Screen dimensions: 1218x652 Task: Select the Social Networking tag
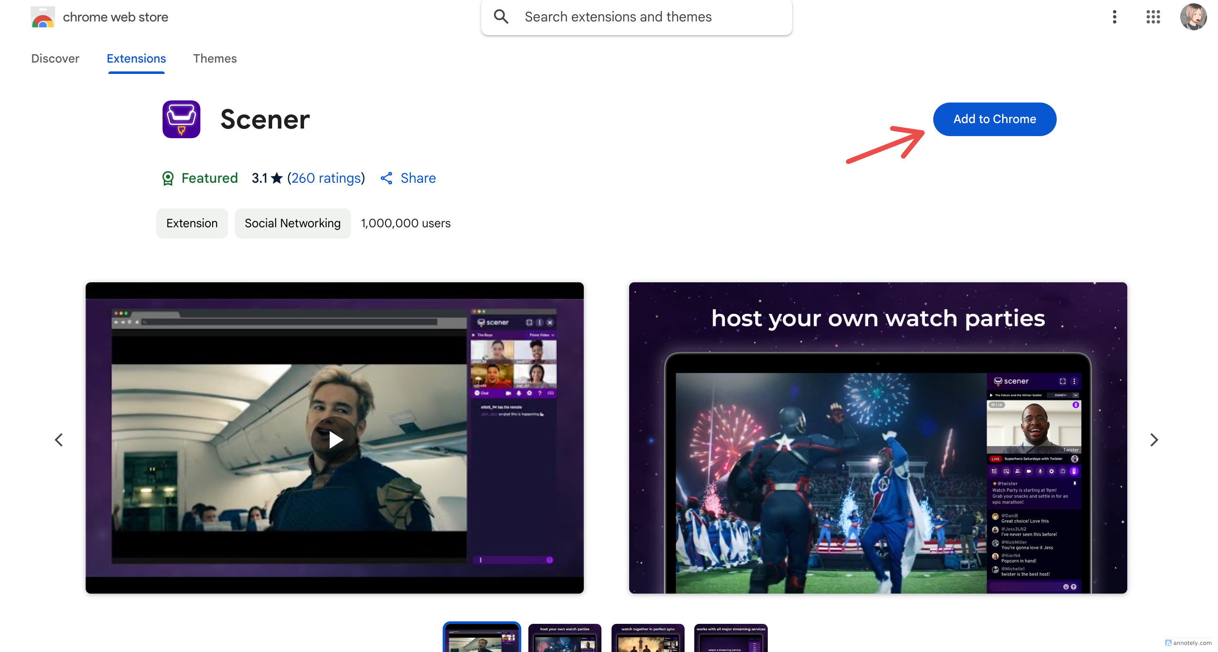click(x=292, y=222)
